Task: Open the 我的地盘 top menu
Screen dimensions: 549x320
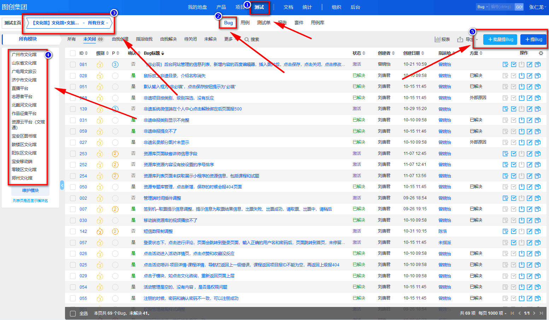Action: pos(197,7)
